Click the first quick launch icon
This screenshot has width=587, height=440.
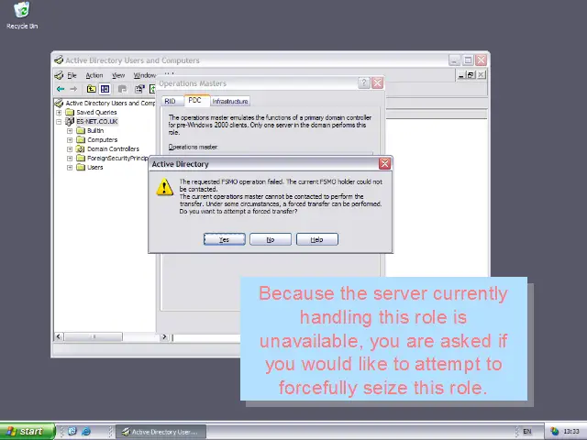pyautogui.click(x=72, y=432)
